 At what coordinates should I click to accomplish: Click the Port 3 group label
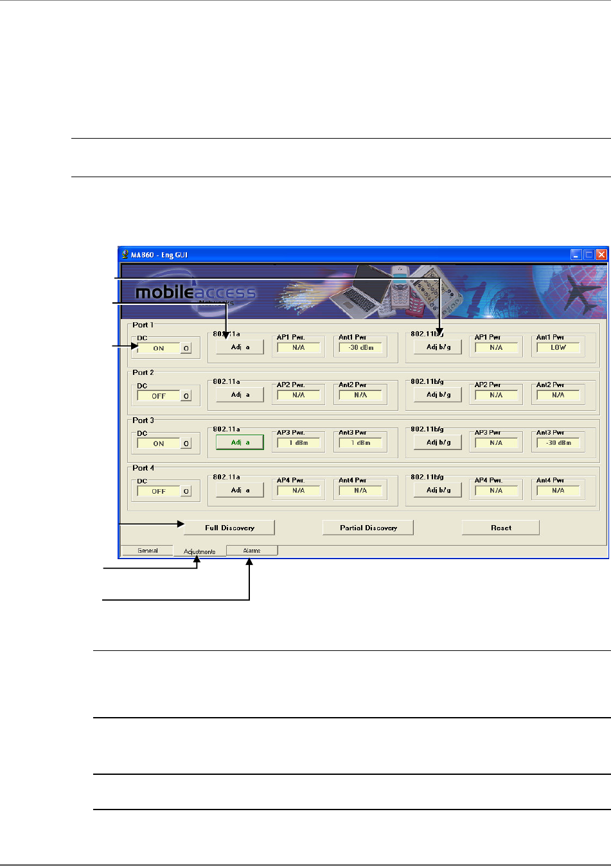(x=143, y=420)
